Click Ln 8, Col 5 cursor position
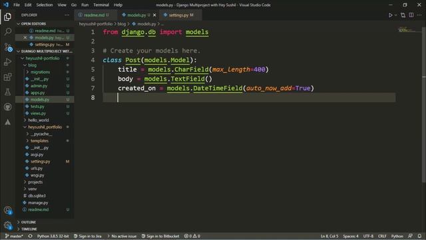The image size is (426, 240). pos(329,236)
